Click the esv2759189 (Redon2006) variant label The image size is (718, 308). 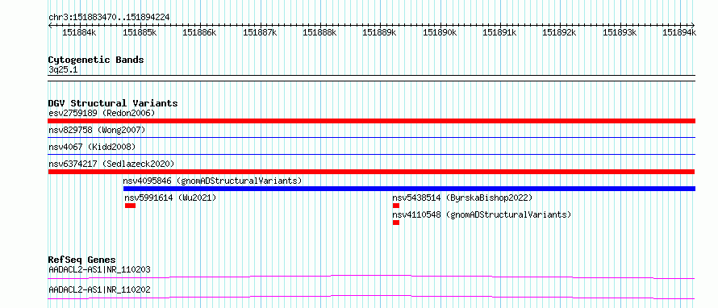[x=102, y=113]
